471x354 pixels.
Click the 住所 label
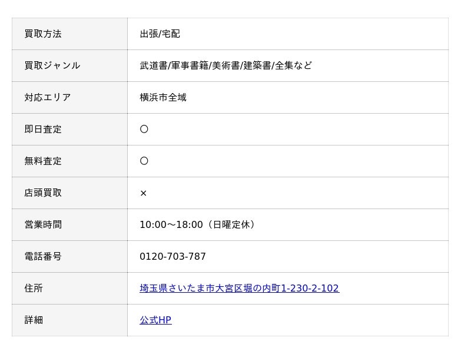[34, 288]
